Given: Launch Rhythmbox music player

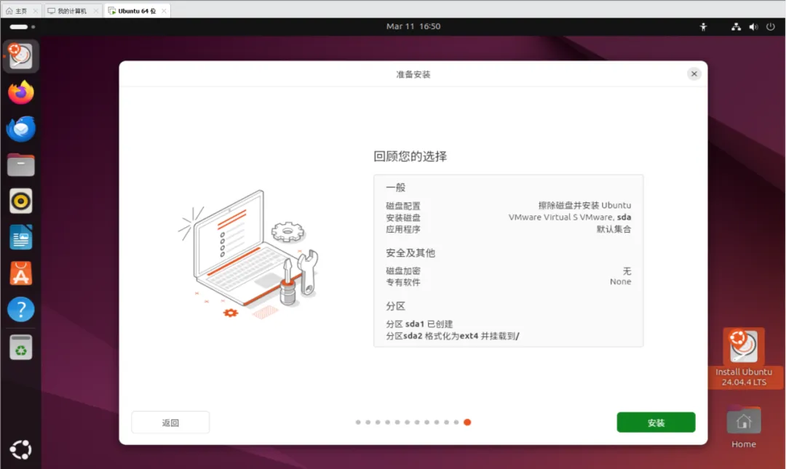Looking at the screenshot, I should click(x=20, y=201).
